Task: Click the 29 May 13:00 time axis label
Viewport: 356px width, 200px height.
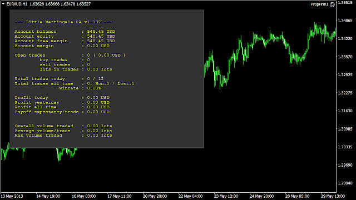Action: tap(333, 196)
